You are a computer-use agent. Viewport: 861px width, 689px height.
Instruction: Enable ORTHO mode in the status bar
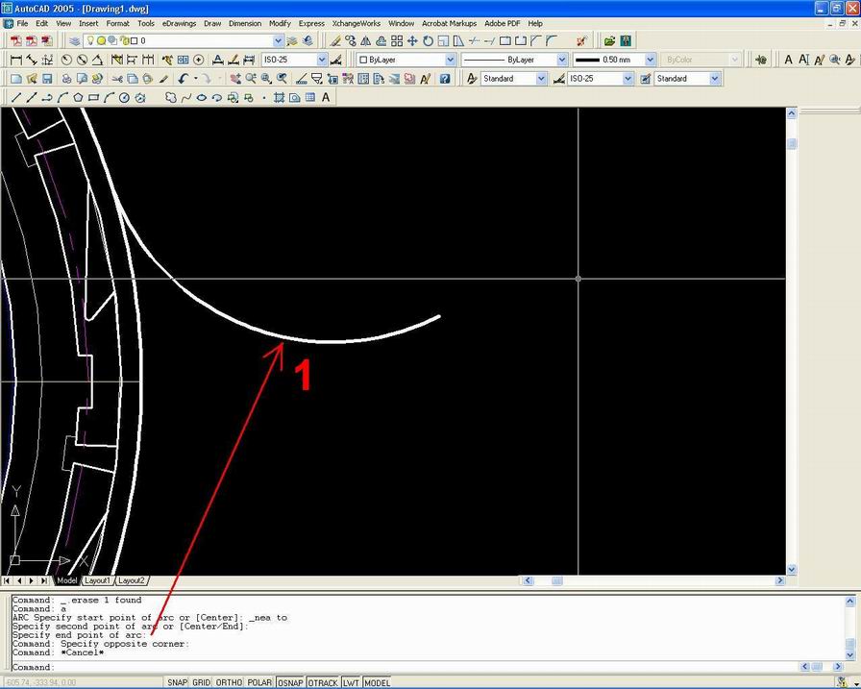point(229,682)
